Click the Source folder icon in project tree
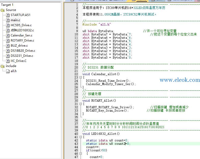 click(3, 10)
